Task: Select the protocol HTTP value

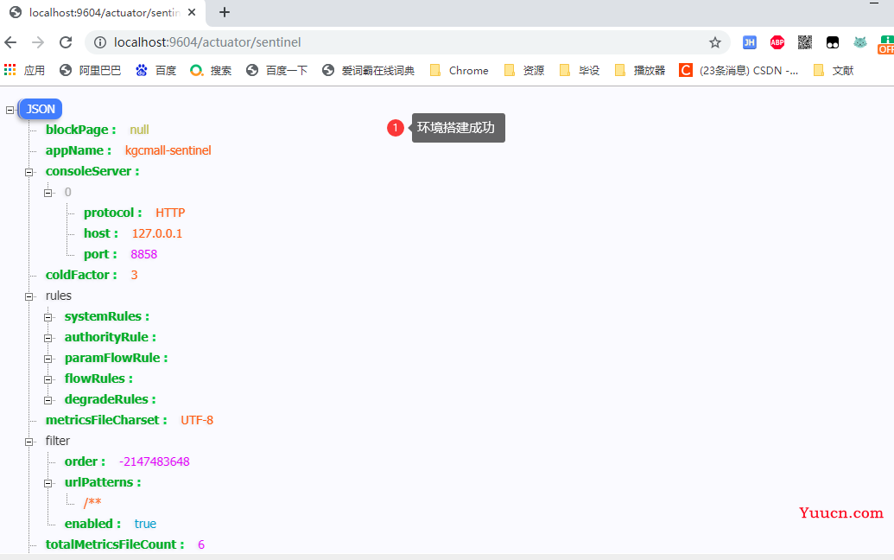Action: pyautogui.click(x=170, y=213)
